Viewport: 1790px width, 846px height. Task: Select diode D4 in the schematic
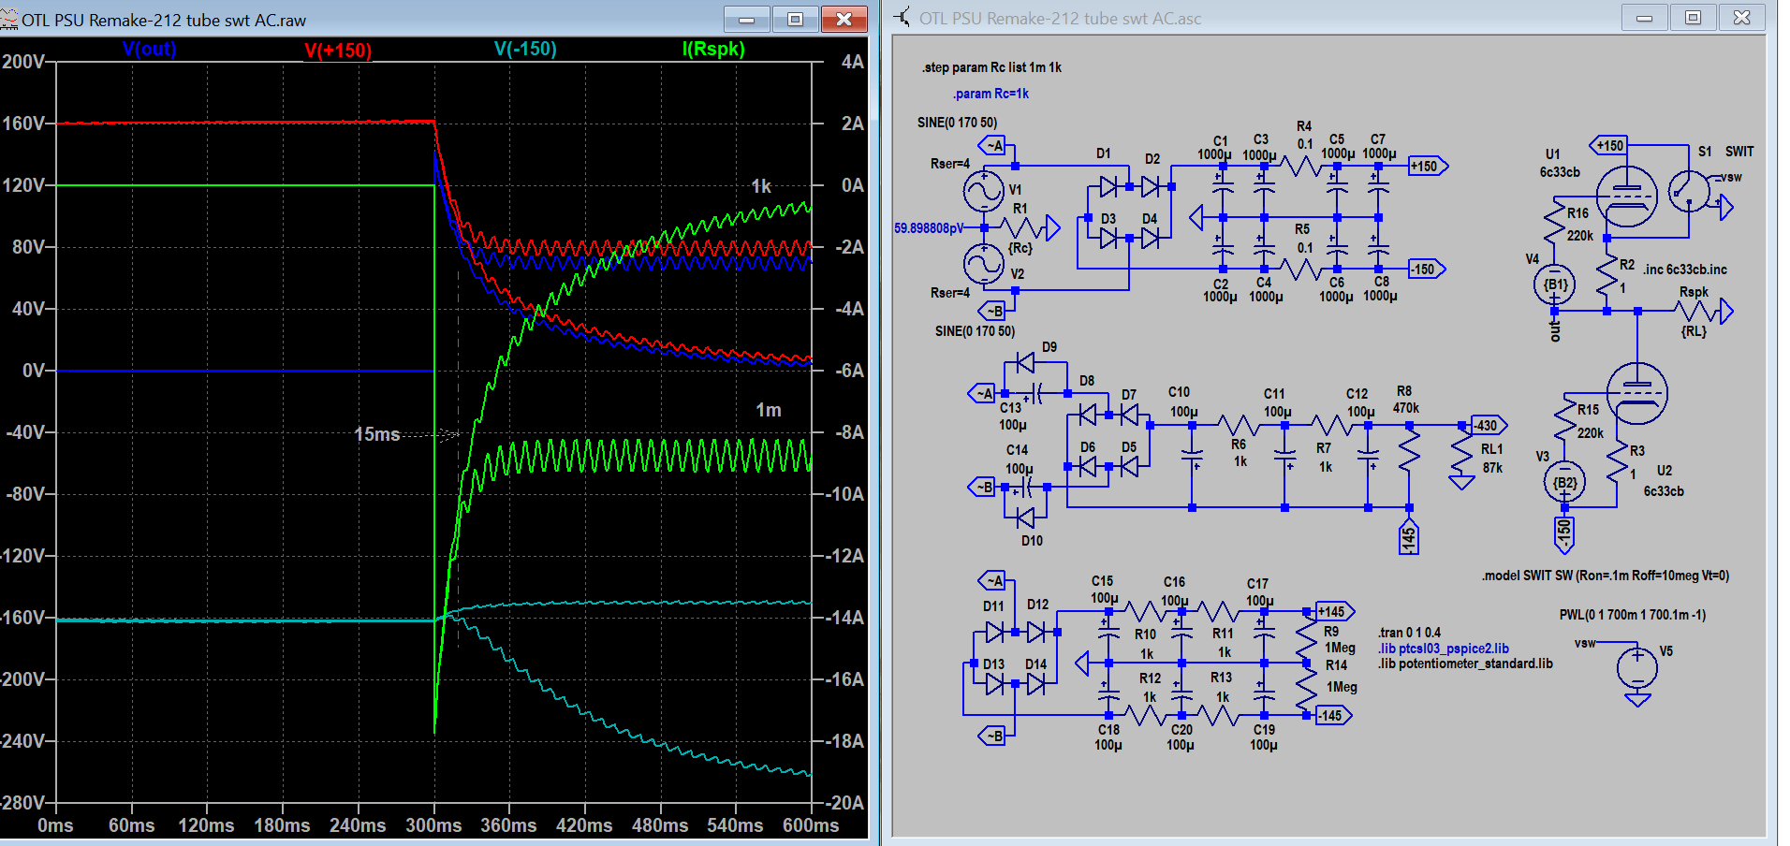point(1151,239)
